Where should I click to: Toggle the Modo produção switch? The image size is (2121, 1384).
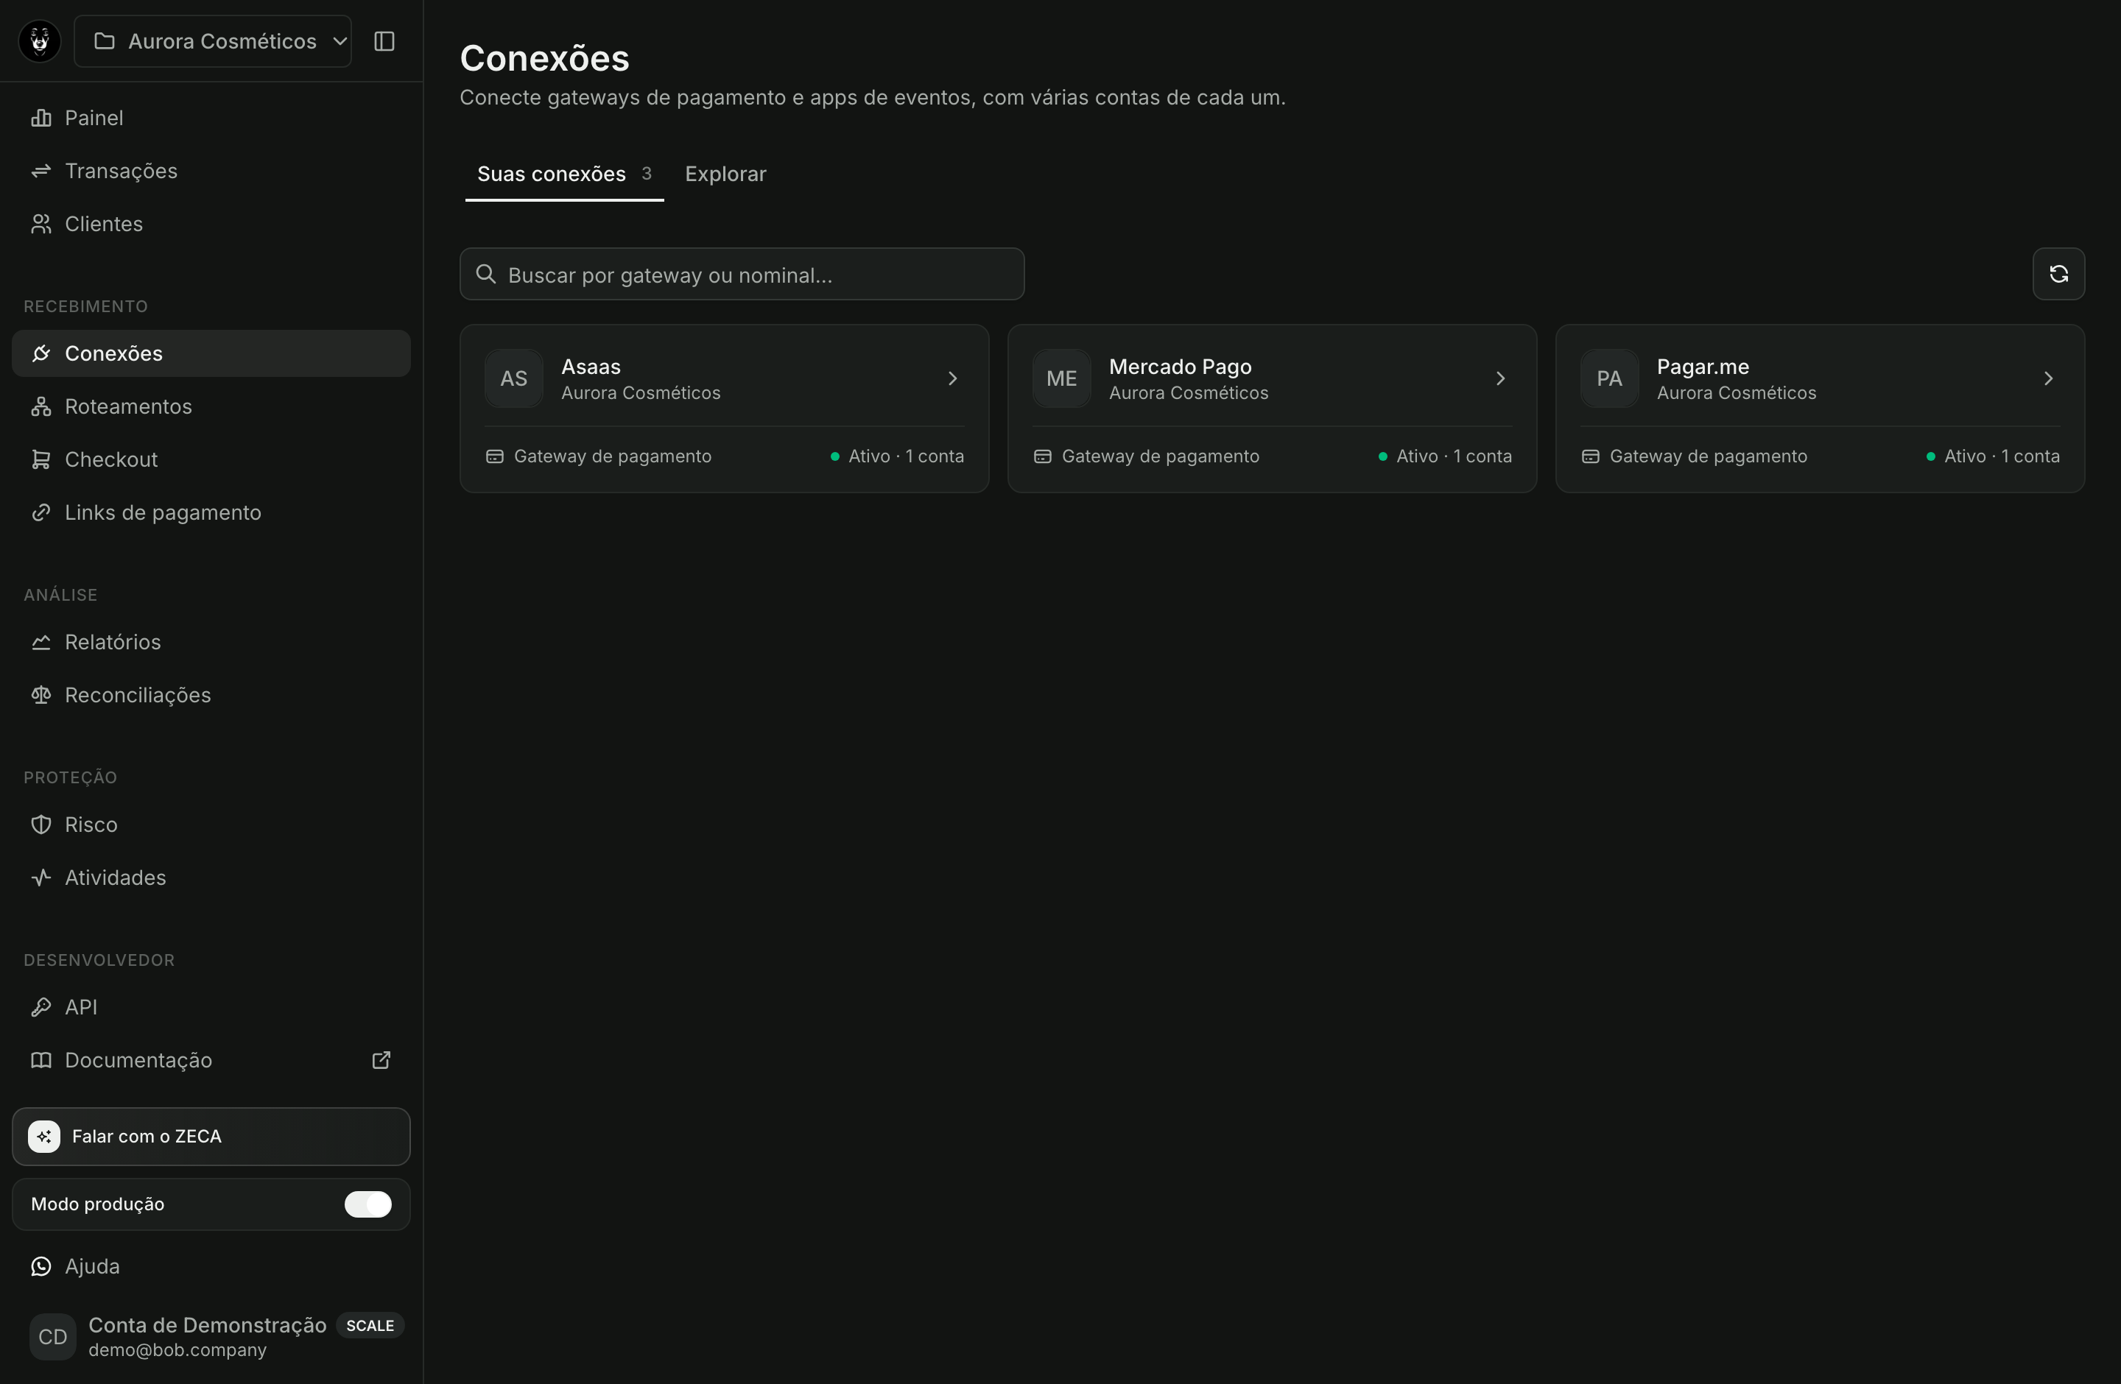tap(368, 1204)
